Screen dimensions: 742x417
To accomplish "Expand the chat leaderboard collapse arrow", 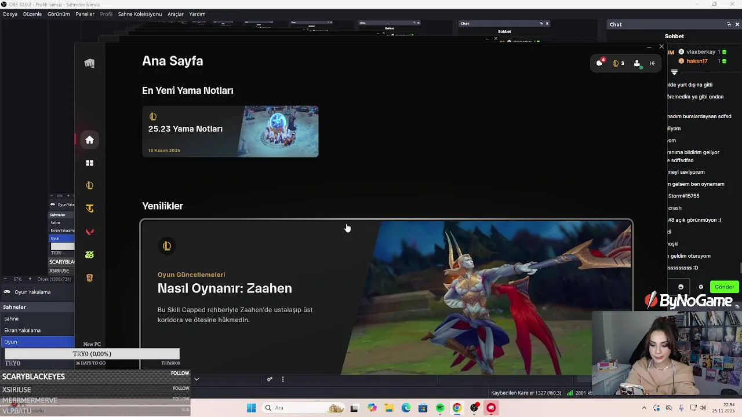I will [x=674, y=72].
